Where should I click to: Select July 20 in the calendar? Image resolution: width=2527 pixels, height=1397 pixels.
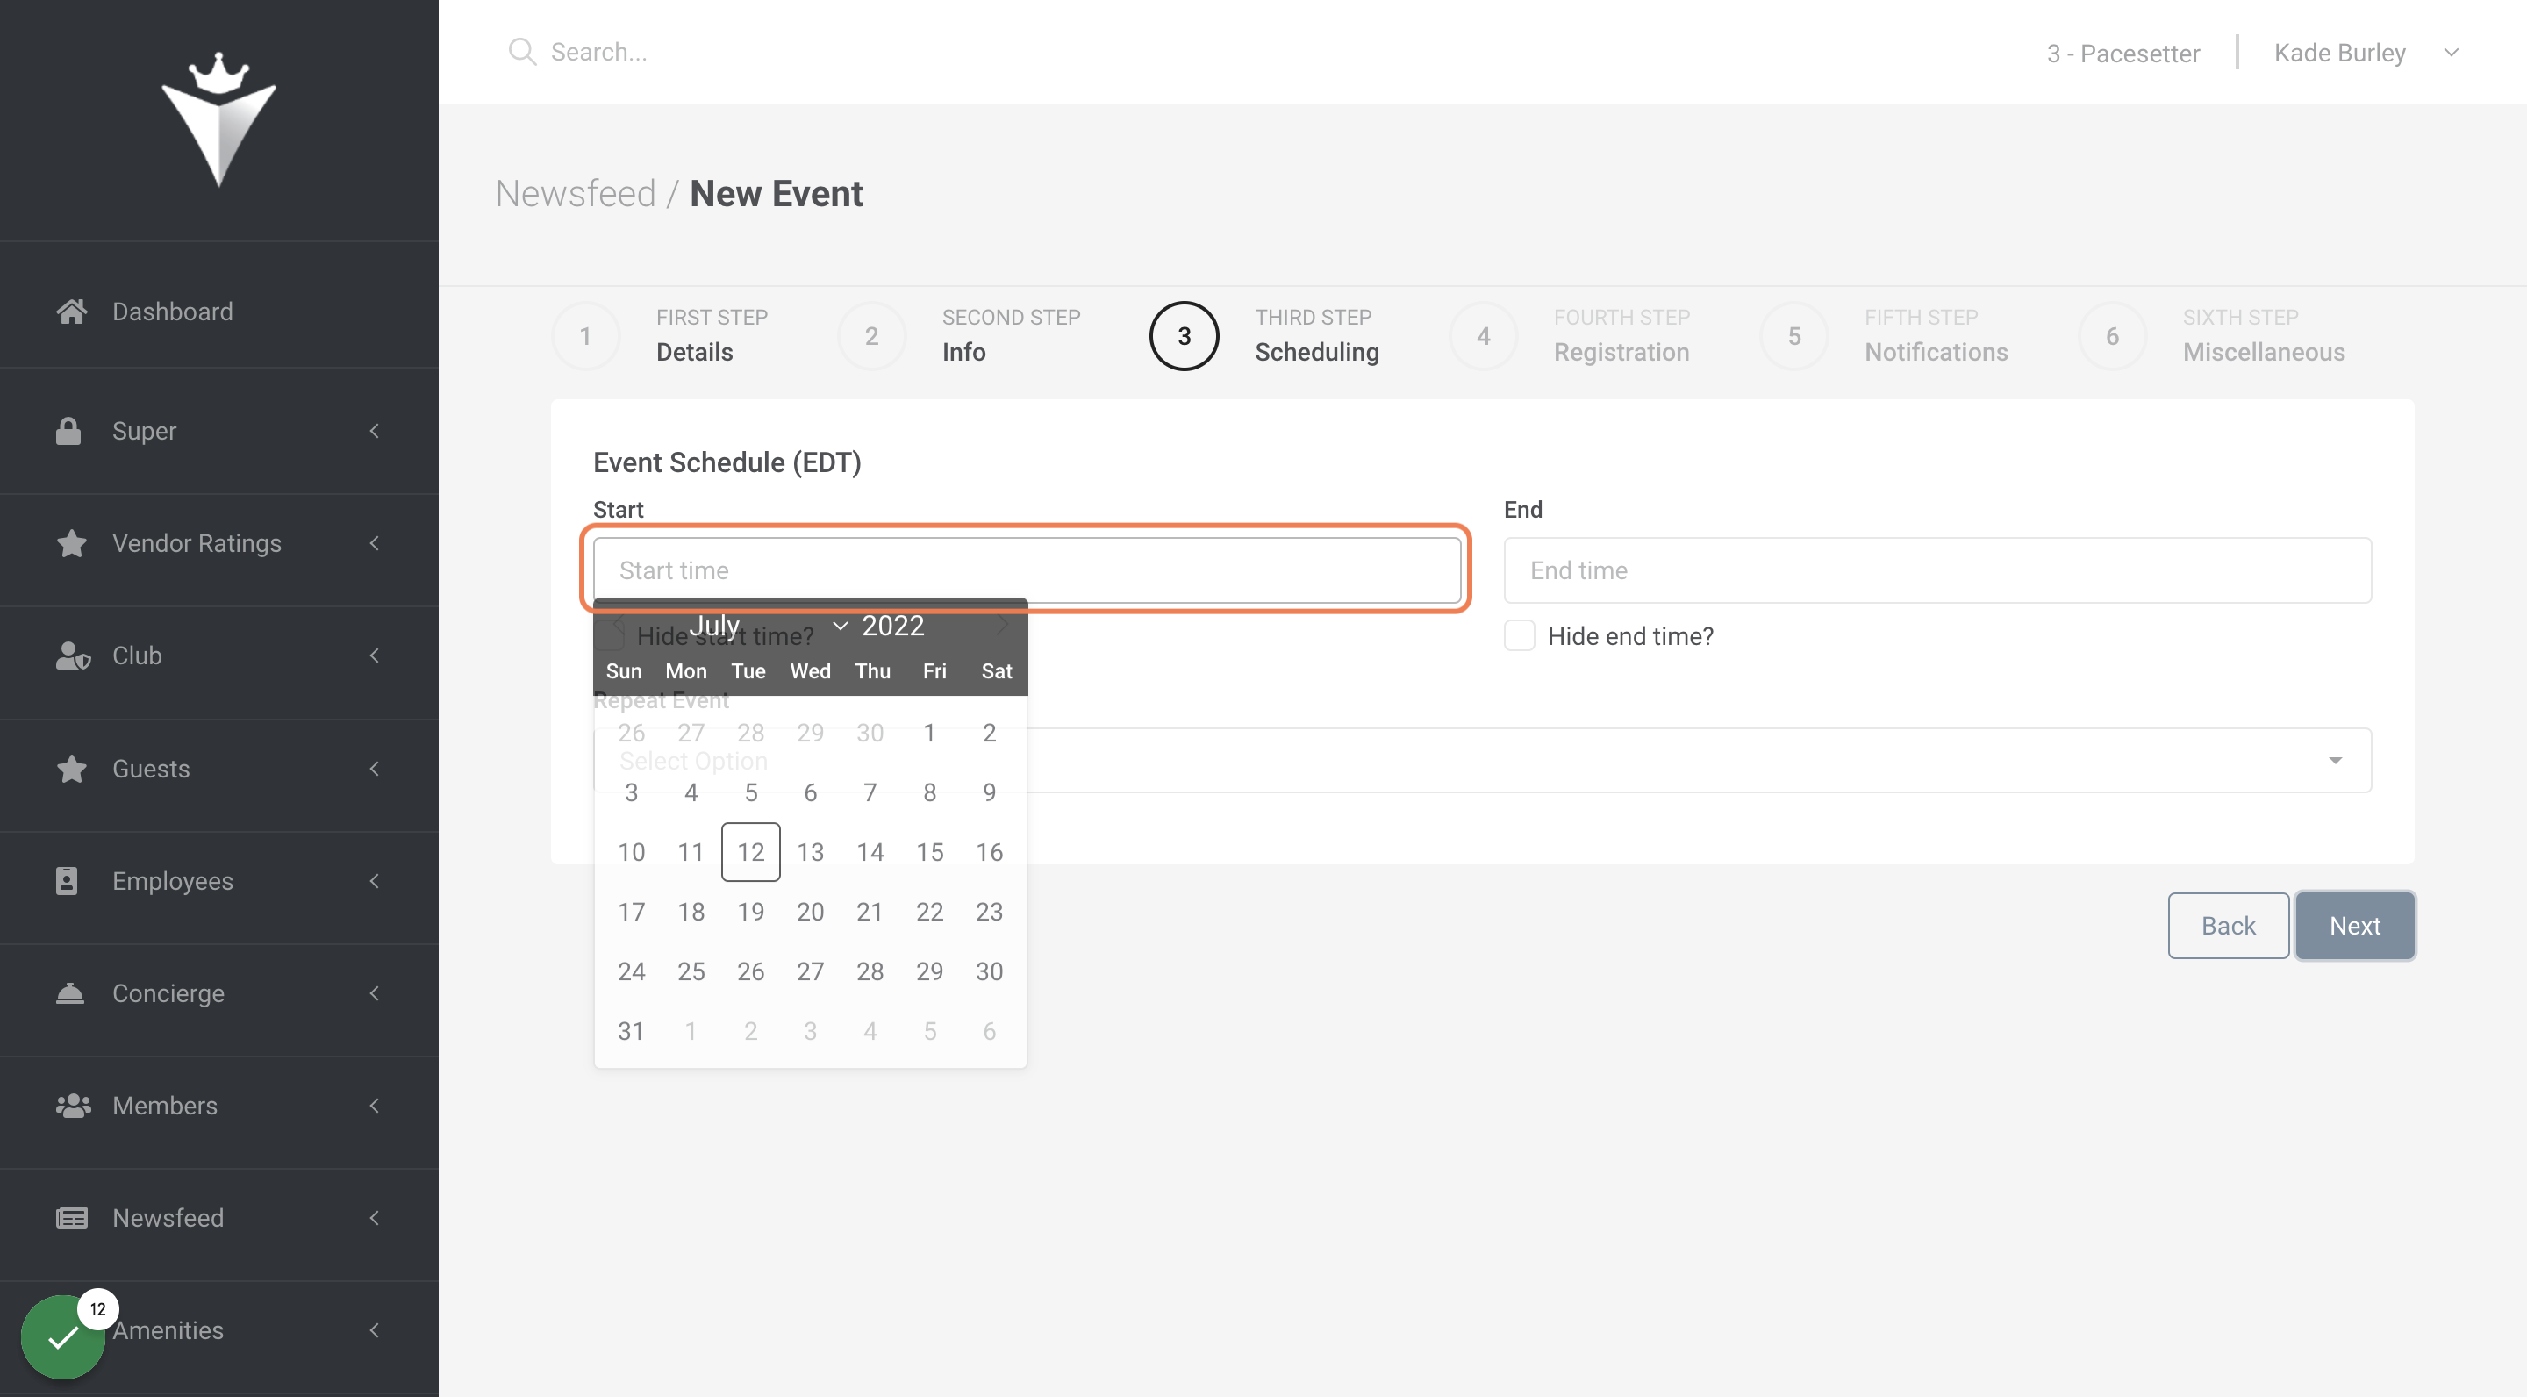(x=810, y=912)
